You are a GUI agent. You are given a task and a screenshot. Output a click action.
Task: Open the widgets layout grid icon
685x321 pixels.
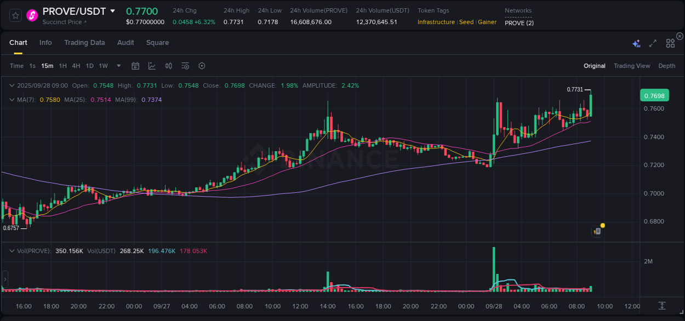(670, 42)
